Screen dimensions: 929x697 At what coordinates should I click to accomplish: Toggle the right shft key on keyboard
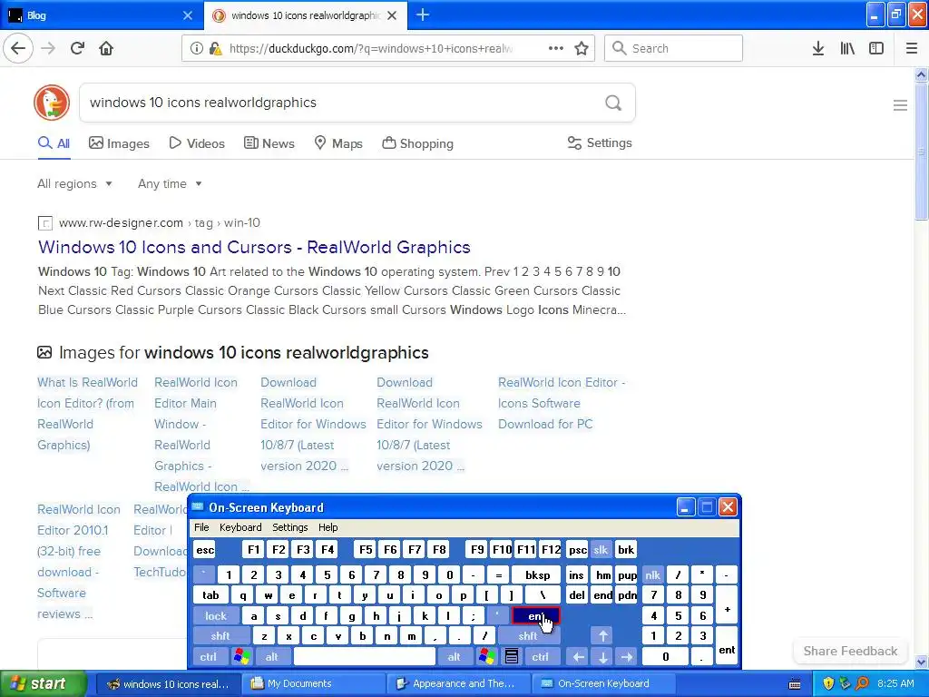tap(528, 636)
